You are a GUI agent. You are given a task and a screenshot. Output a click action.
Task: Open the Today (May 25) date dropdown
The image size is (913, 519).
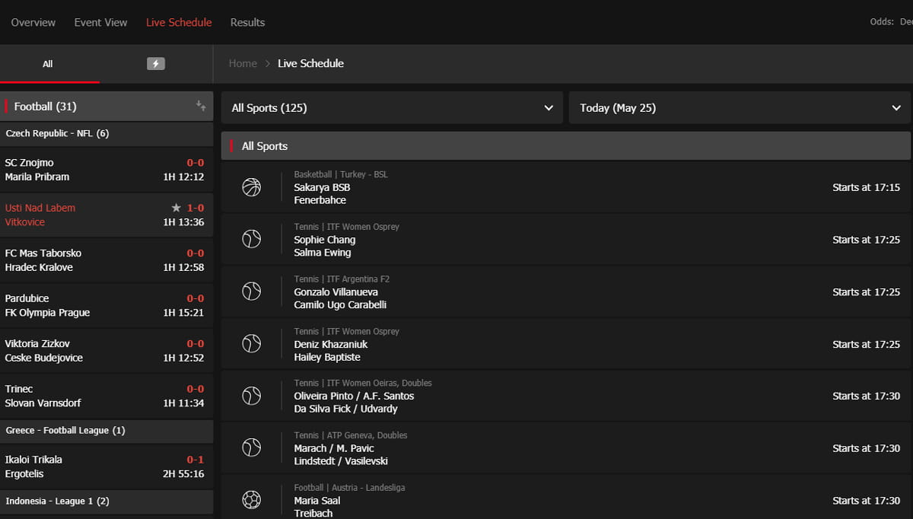pyautogui.click(x=740, y=108)
